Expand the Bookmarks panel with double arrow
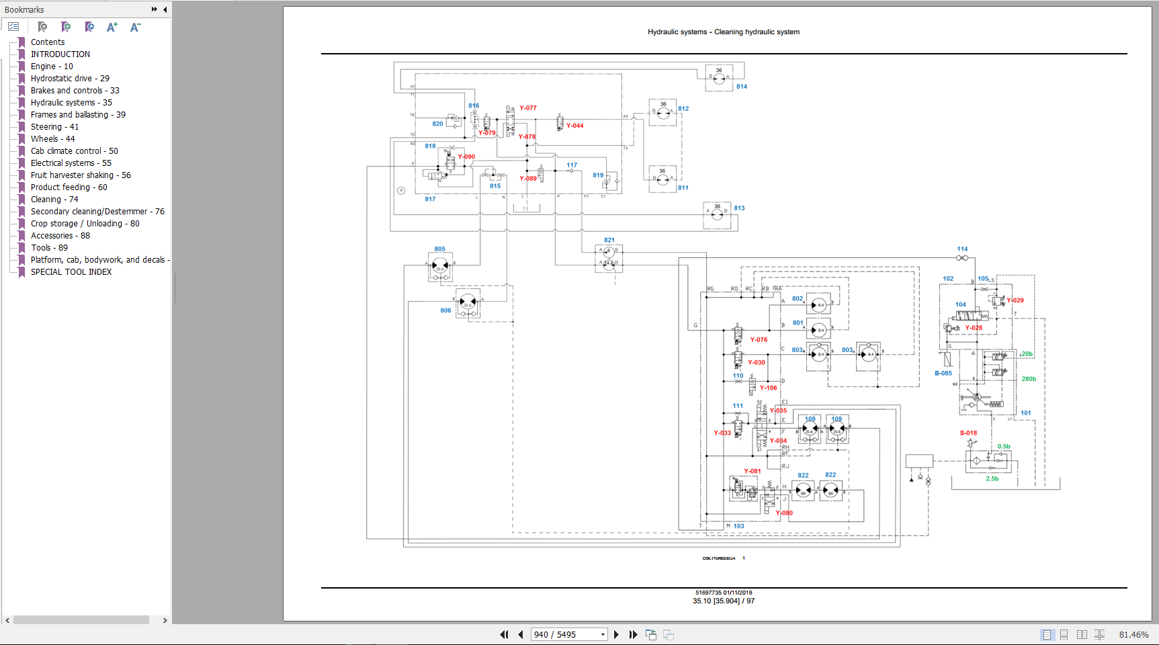Screen dimensions: 1159x645 point(155,9)
